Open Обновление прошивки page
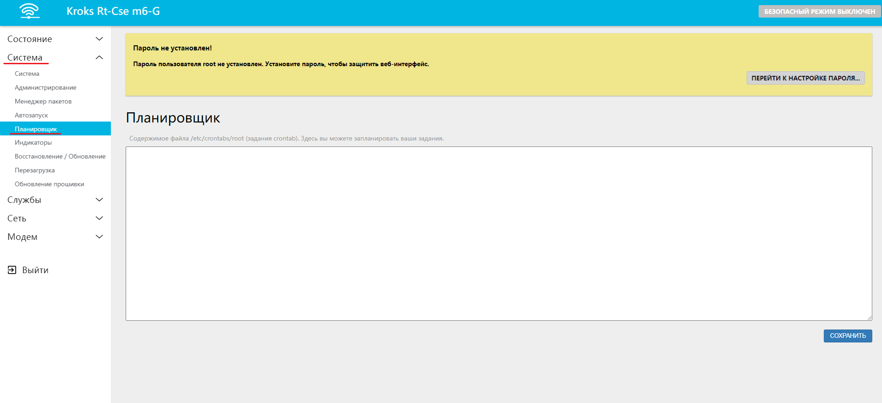Image resolution: width=882 pixels, height=403 pixels. (49, 184)
